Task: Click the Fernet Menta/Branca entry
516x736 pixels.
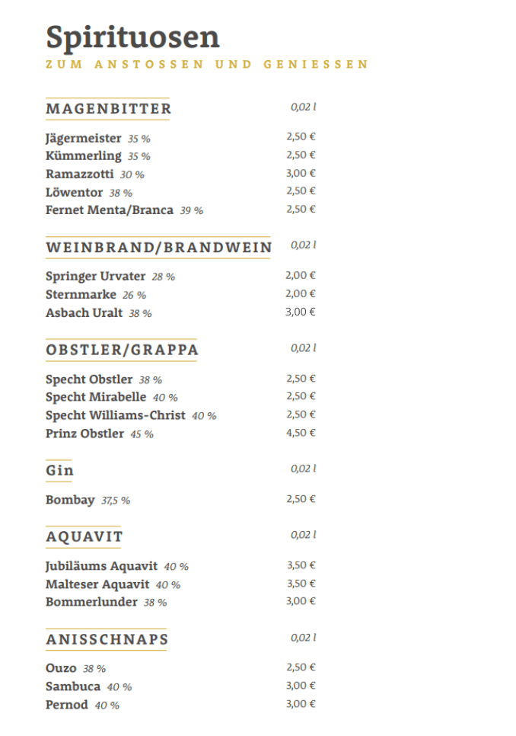Action: pyautogui.click(x=110, y=210)
